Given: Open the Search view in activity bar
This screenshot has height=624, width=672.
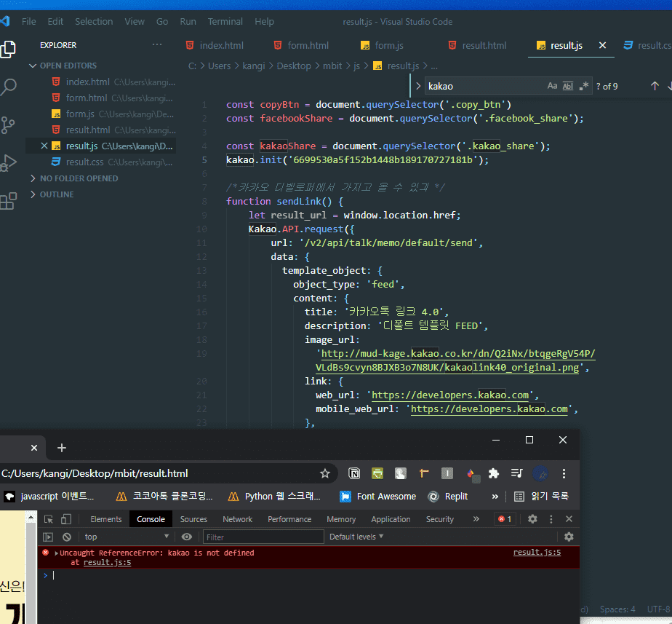Looking at the screenshot, I should click(8, 87).
